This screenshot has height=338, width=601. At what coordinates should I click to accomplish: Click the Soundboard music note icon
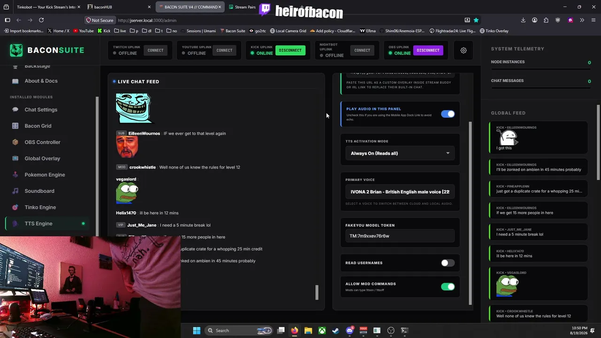click(x=15, y=191)
